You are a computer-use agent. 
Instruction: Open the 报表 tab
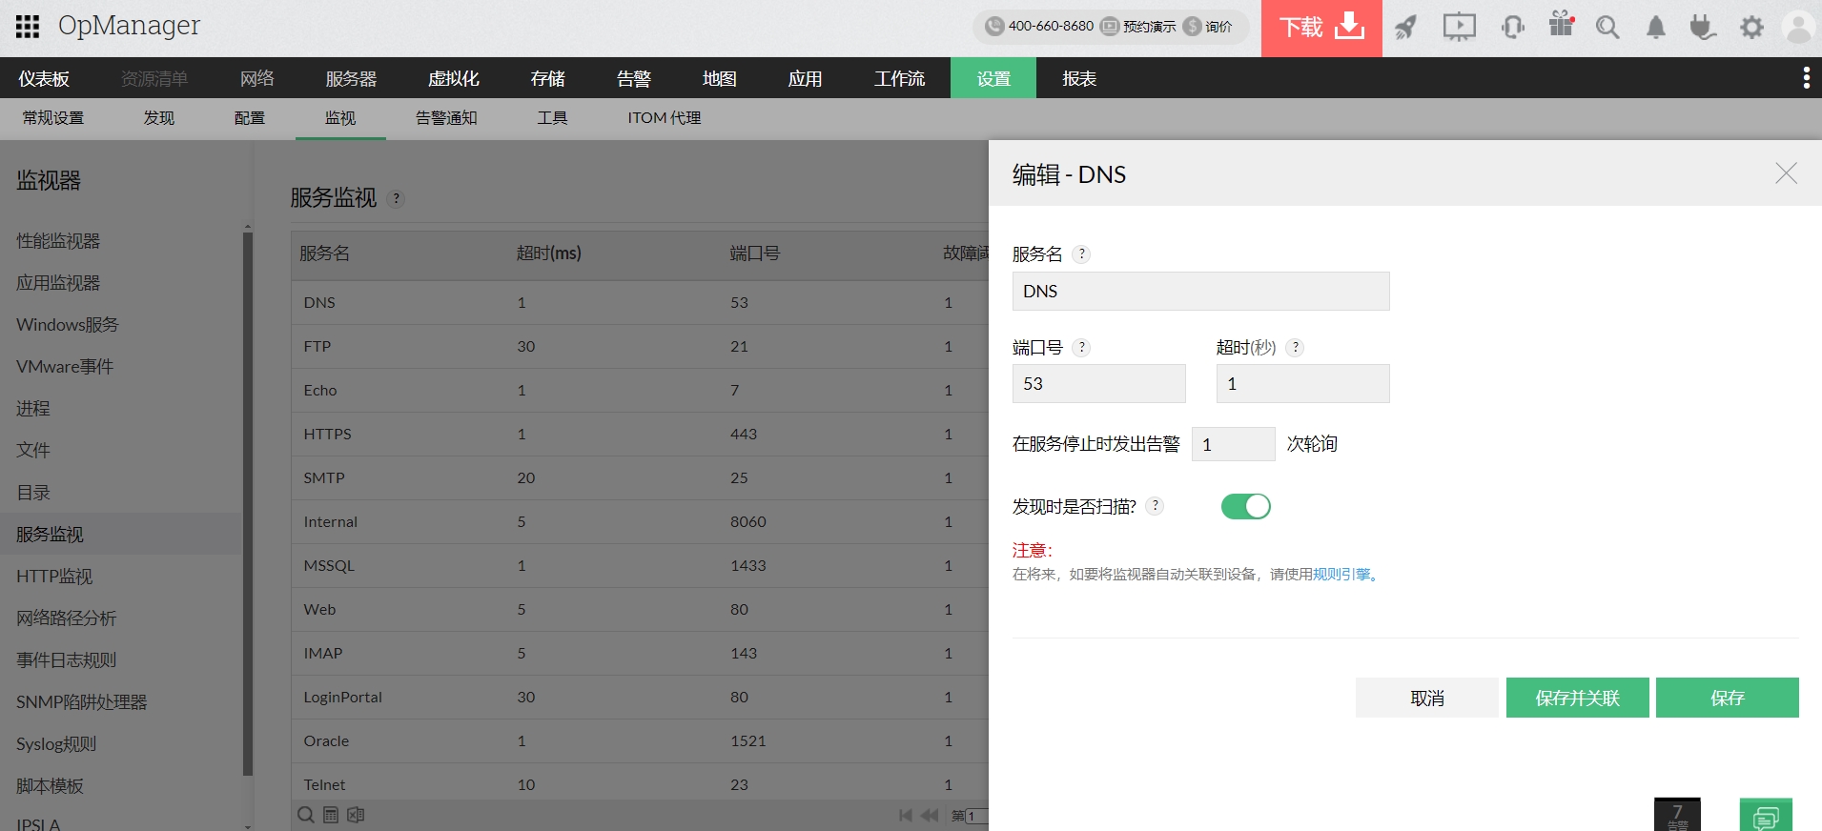coord(1079,78)
